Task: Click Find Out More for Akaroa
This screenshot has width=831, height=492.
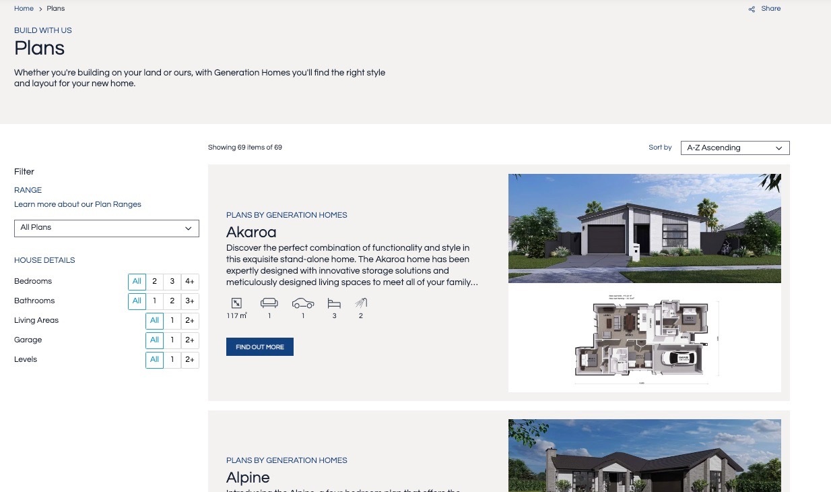Action: (260, 347)
